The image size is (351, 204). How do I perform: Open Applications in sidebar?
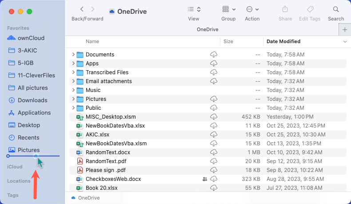point(34,112)
